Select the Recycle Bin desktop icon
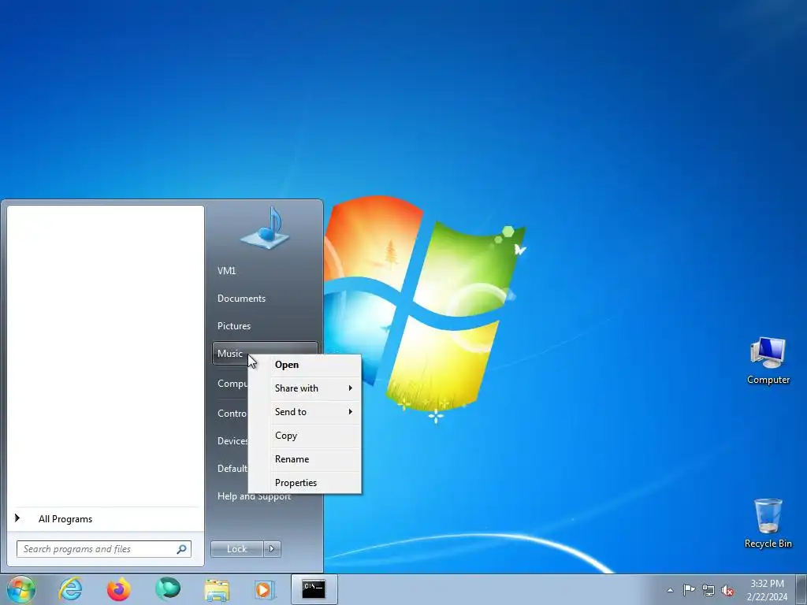Image resolution: width=807 pixels, height=605 pixels. pyautogui.click(x=768, y=523)
